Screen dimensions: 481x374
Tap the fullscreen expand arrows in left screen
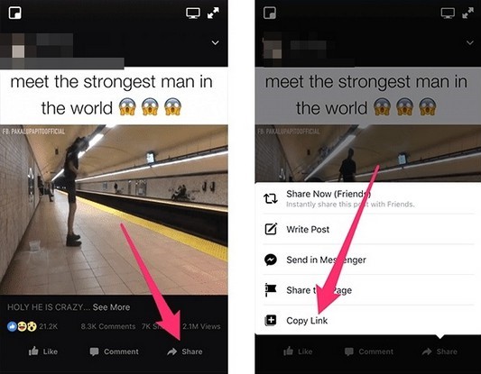[x=213, y=14]
